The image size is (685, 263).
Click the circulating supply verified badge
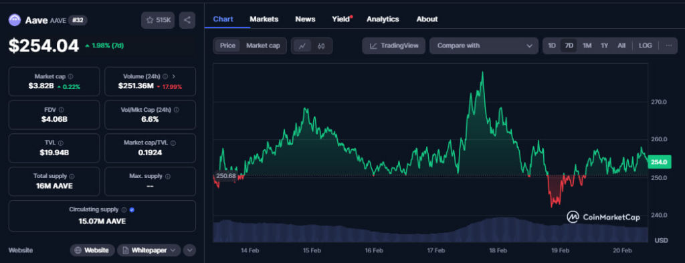[132, 209]
